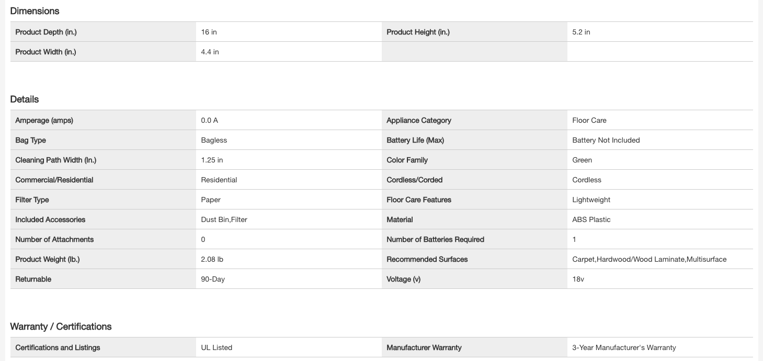Click the ABS Plastic material value
This screenshot has width=763, height=361.
pos(591,219)
